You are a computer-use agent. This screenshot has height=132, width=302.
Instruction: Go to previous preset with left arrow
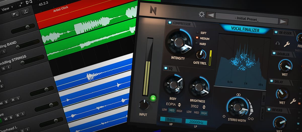(210, 16)
